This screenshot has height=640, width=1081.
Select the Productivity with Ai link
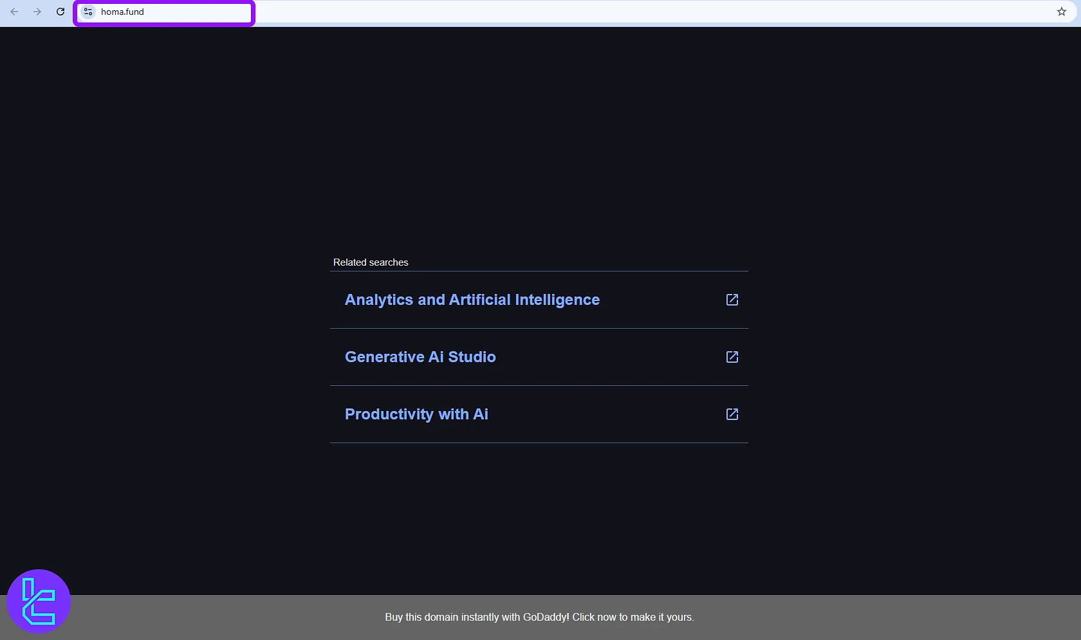pos(416,414)
